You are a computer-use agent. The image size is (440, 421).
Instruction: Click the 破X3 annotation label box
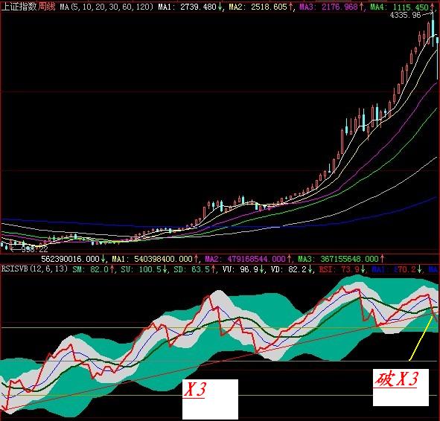[401, 388]
